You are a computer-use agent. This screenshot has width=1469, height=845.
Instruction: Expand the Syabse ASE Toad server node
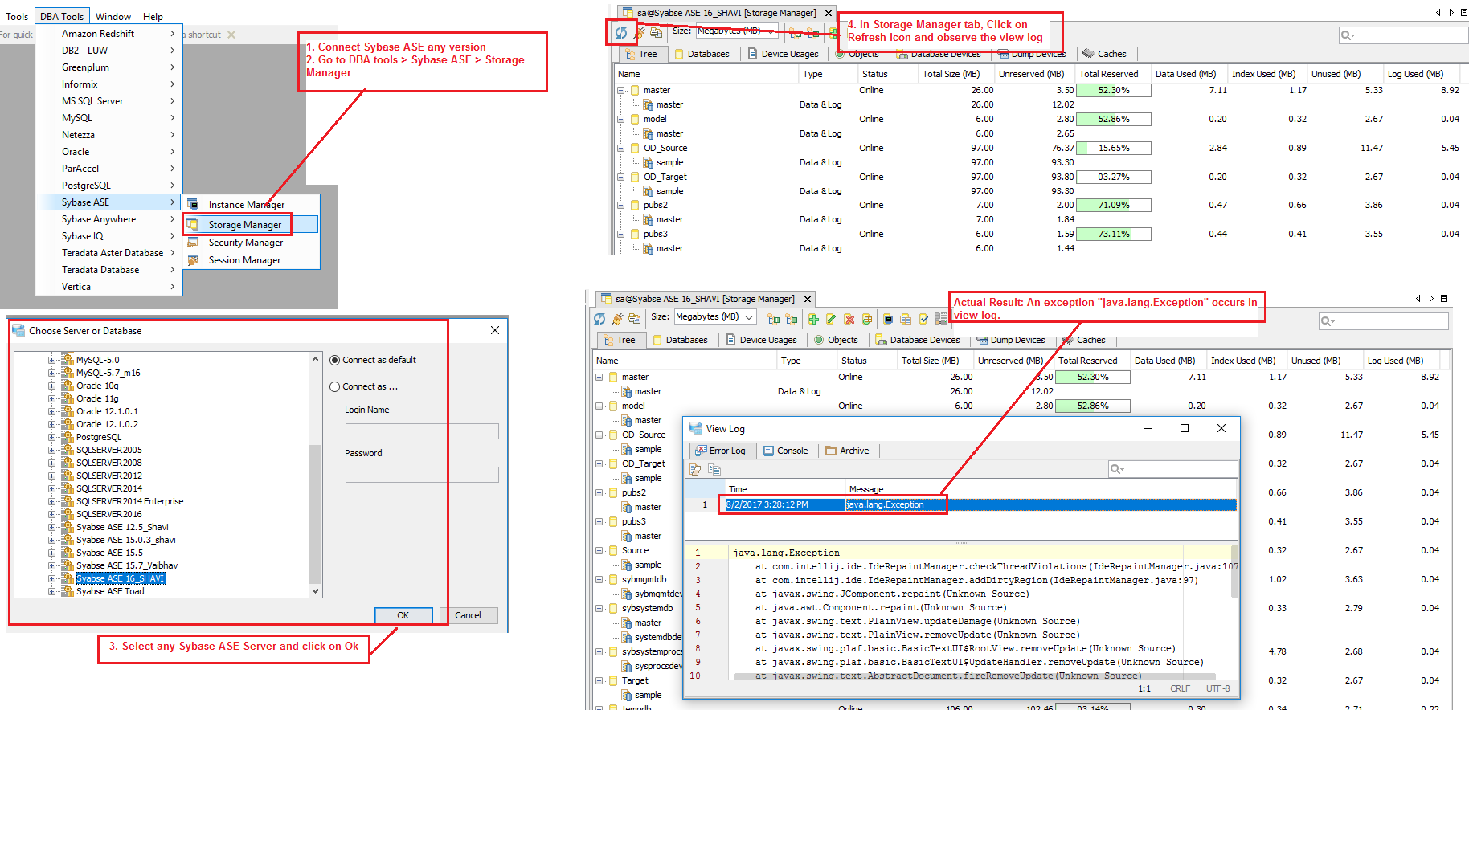(51, 592)
